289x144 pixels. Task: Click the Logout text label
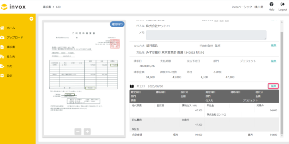[283, 10]
